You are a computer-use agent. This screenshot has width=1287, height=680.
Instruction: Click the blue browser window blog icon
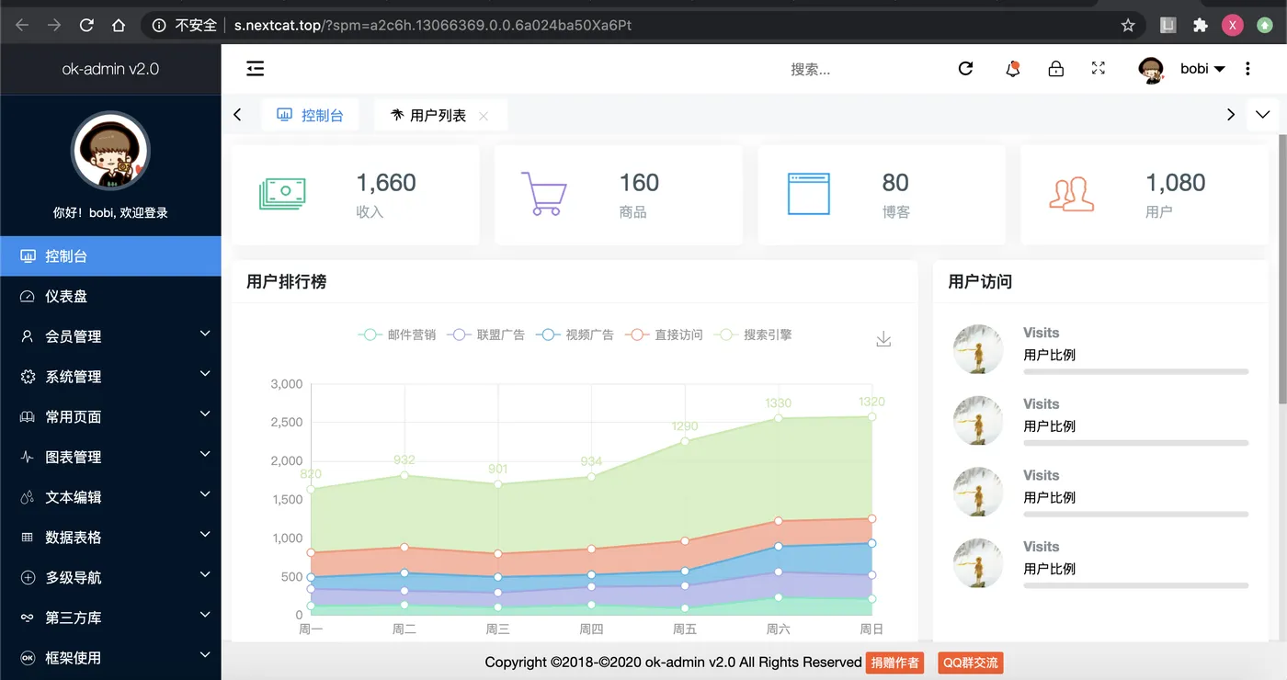point(808,194)
